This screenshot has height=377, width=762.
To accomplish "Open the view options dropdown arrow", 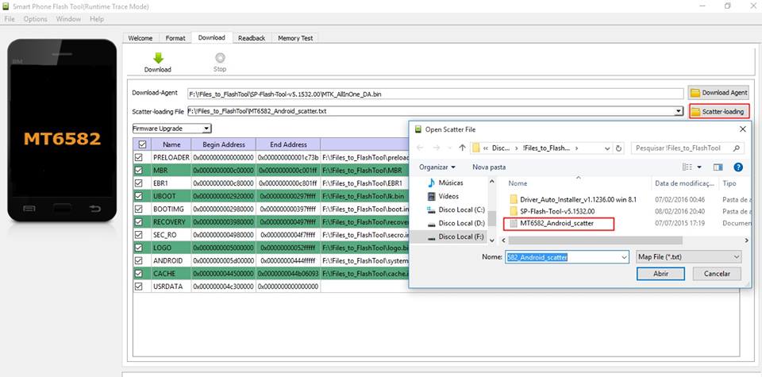I will (x=699, y=167).
